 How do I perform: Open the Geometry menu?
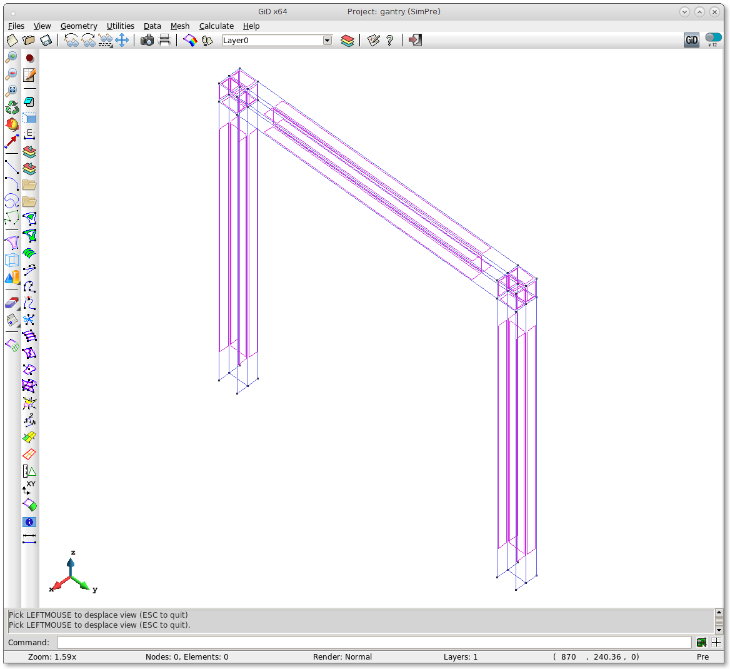[79, 26]
